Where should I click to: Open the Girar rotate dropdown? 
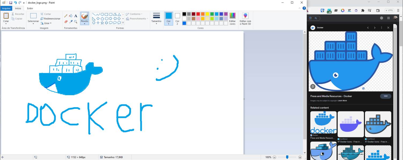point(48,23)
